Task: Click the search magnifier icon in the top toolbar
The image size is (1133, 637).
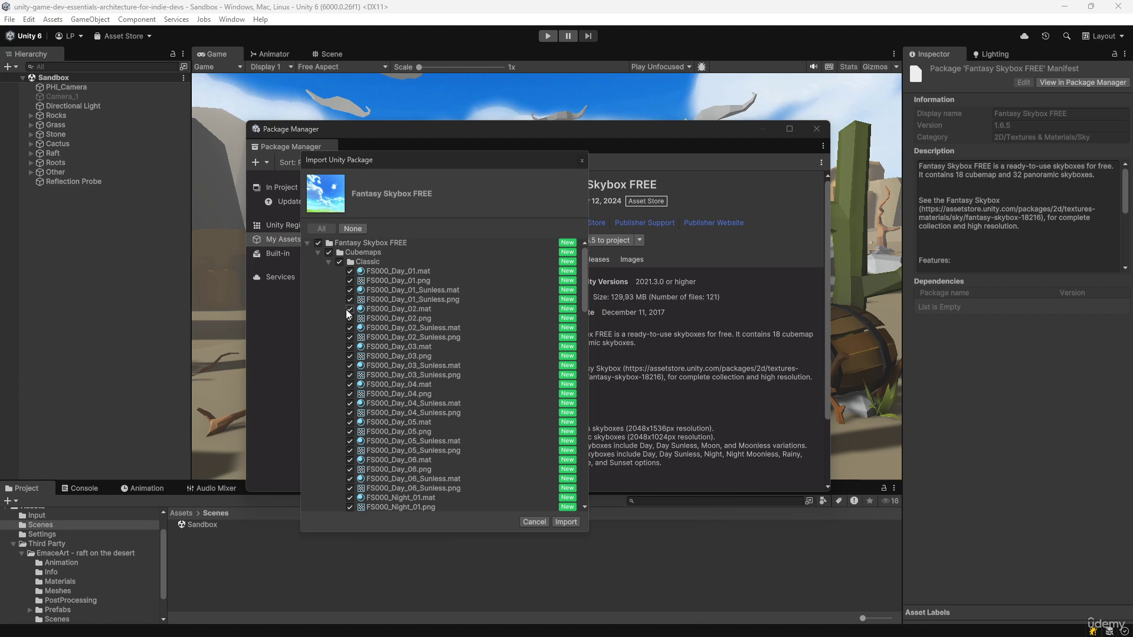Action: [1066, 36]
